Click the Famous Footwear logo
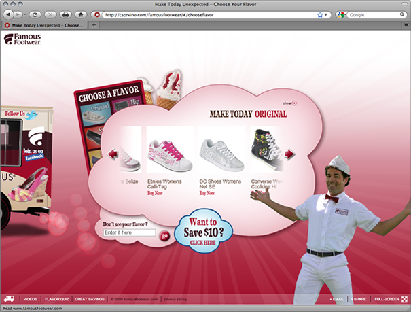Image resolution: width=411 pixels, height=312 pixels. [22, 39]
